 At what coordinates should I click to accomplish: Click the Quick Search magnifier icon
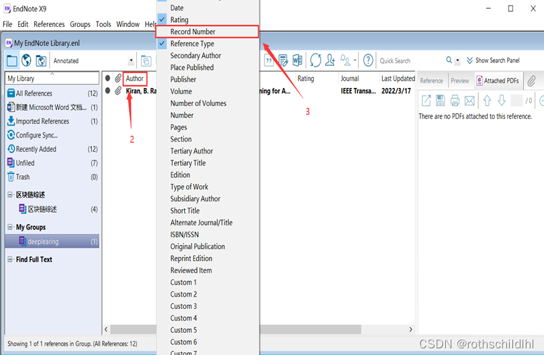coord(449,60)
